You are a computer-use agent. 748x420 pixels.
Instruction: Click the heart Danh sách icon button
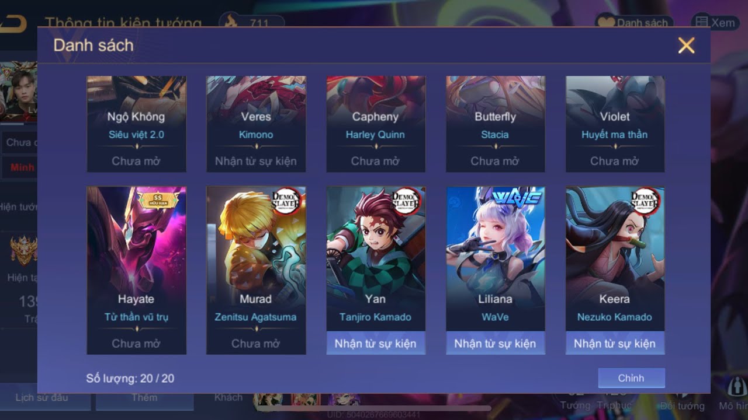click(x=635, y=22)
